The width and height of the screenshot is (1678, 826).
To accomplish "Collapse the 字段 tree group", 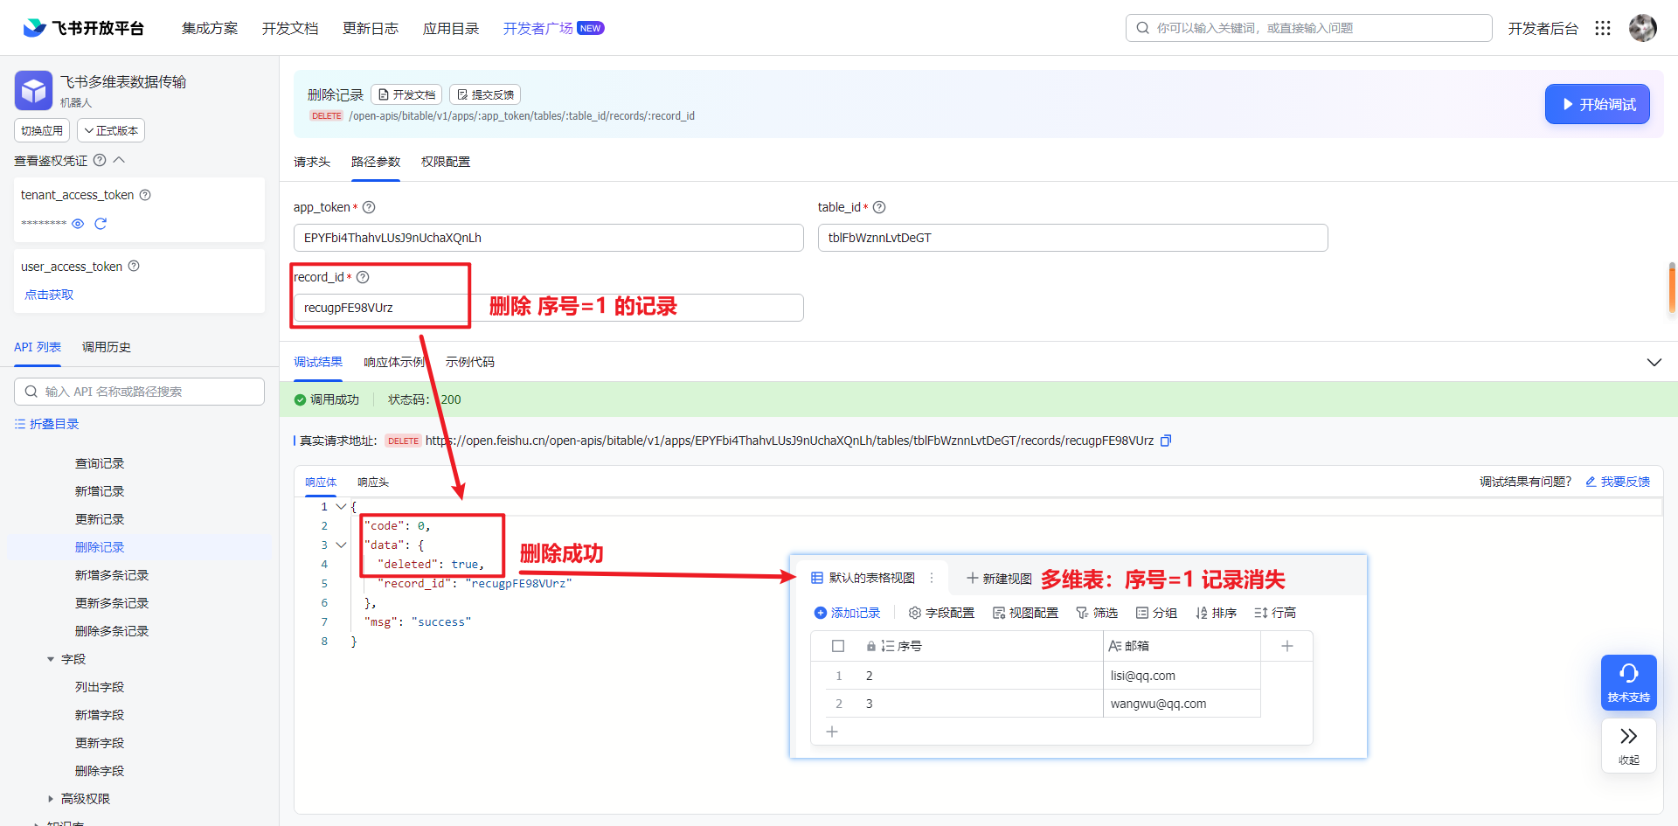I will (x=51, y=659).
